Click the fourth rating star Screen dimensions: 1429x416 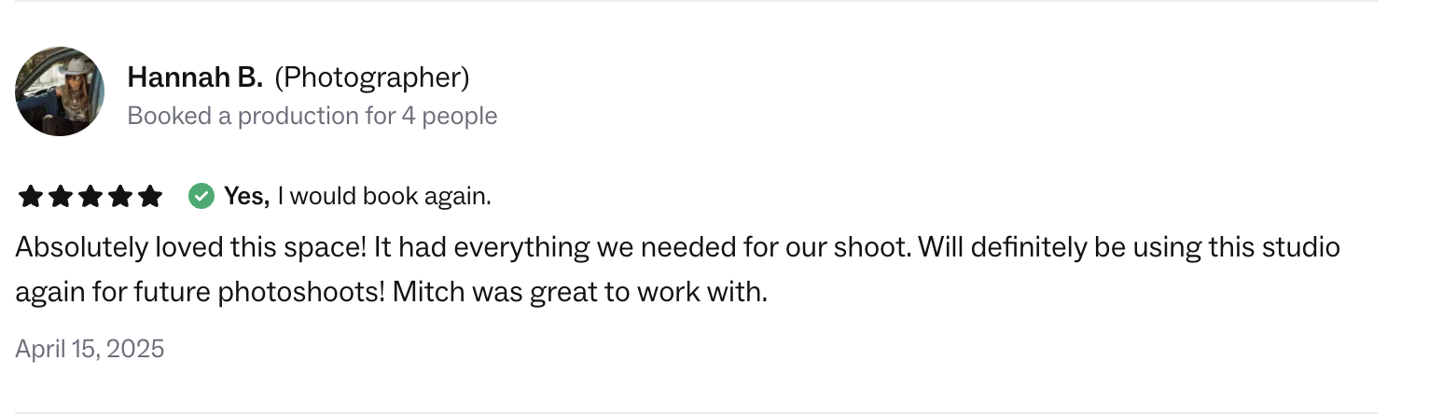pyautogui.click(x=120, y=197)
